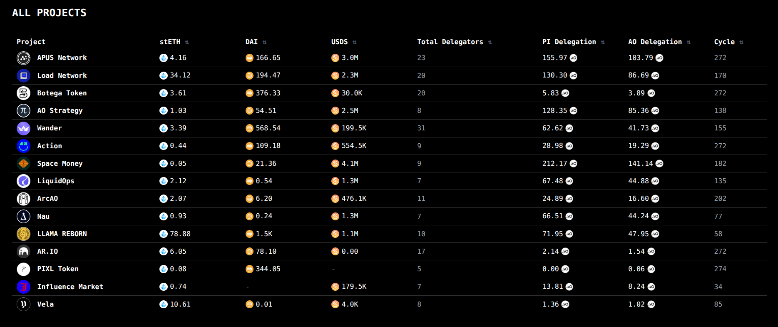
Task: Sort table by stETH column
Action: tap(187, 42)
